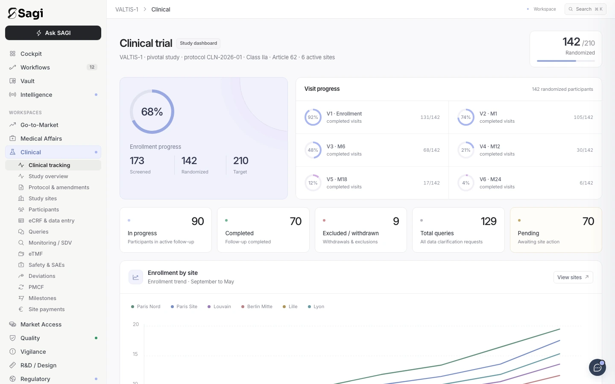Click the Quality shield icon
The width and height of the screenshot is (615, 384).
[x=13, y=338]
